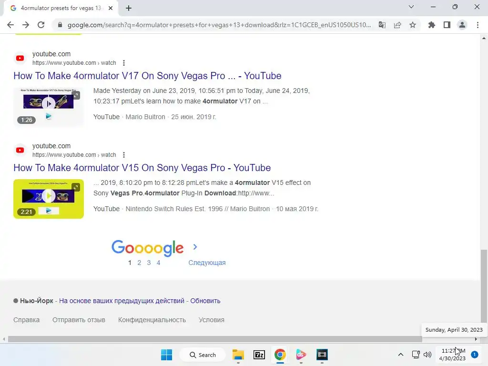This screenshot has height=366, width=488.
Task: Click the address bar URL
Action: point(219,25)
